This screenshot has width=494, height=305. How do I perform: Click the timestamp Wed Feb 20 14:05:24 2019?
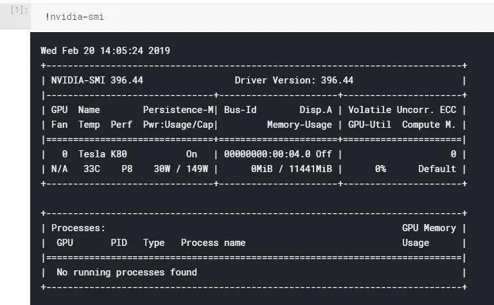tap(105, 51)
